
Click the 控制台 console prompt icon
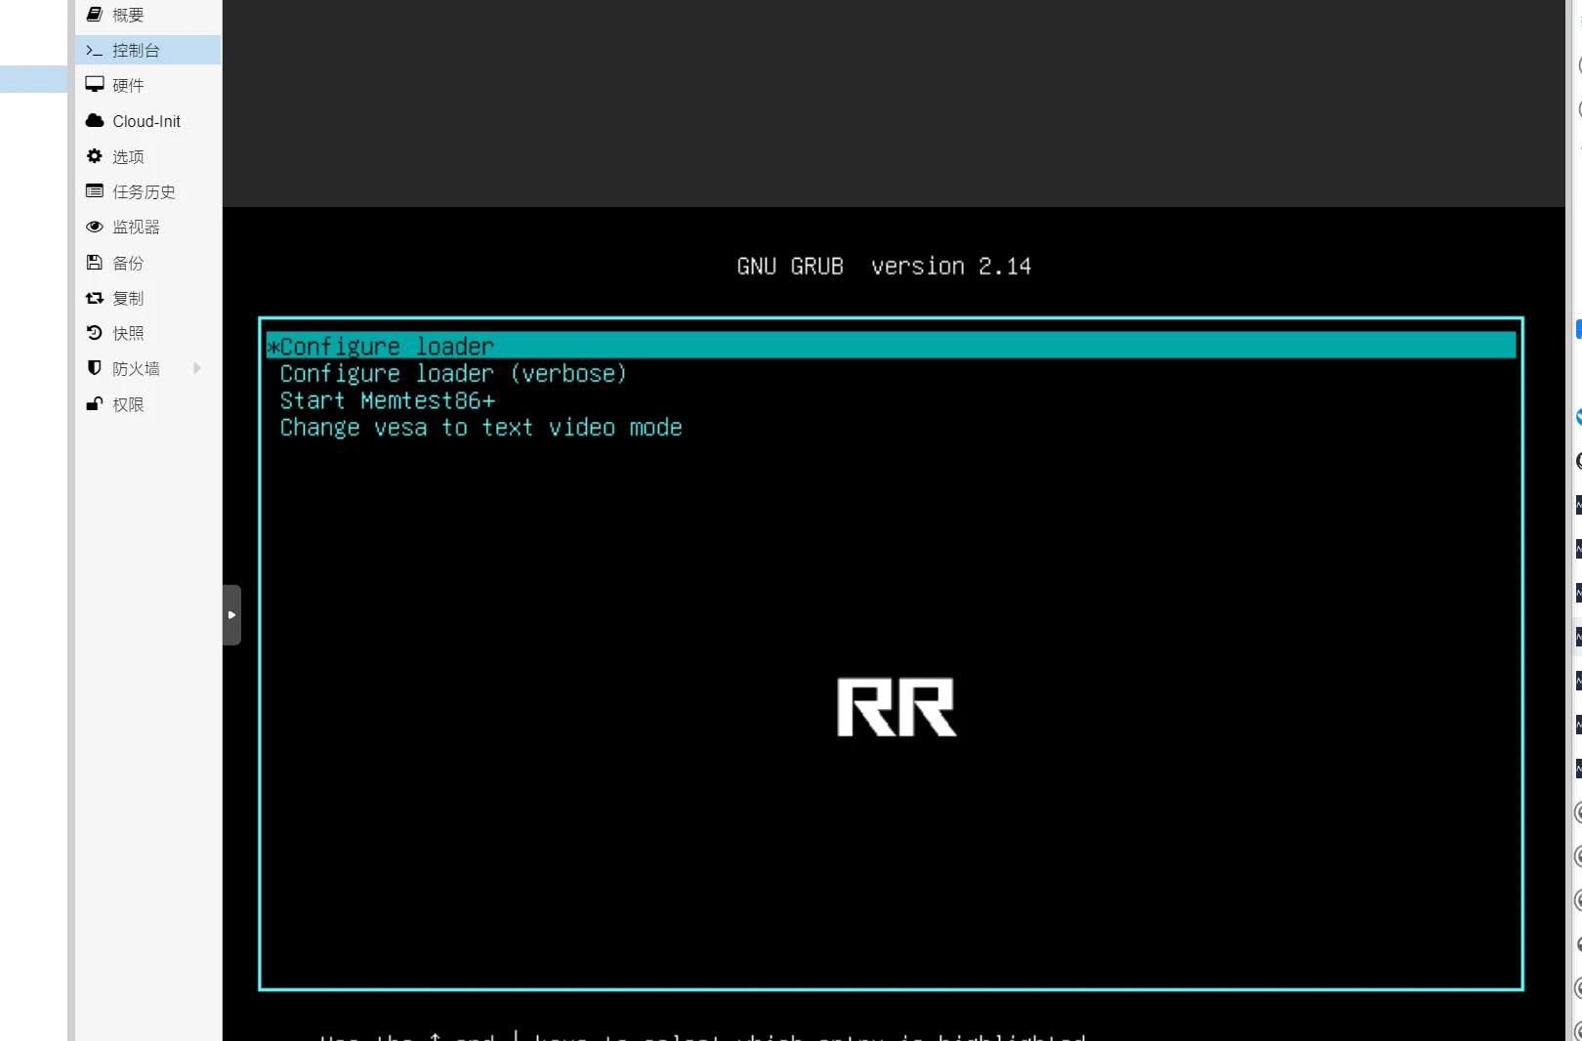(x=95, y=50)
